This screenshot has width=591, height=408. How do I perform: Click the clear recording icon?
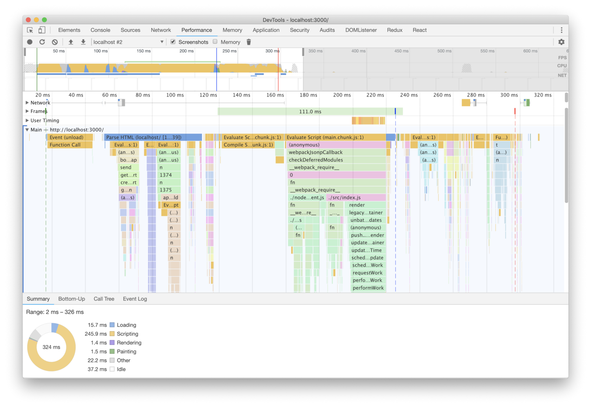tap(55, 42)
